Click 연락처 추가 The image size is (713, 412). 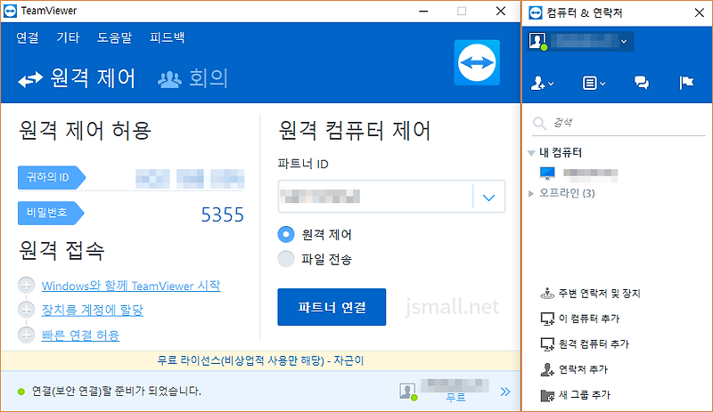pyautogui.click(x=574, y=369)
